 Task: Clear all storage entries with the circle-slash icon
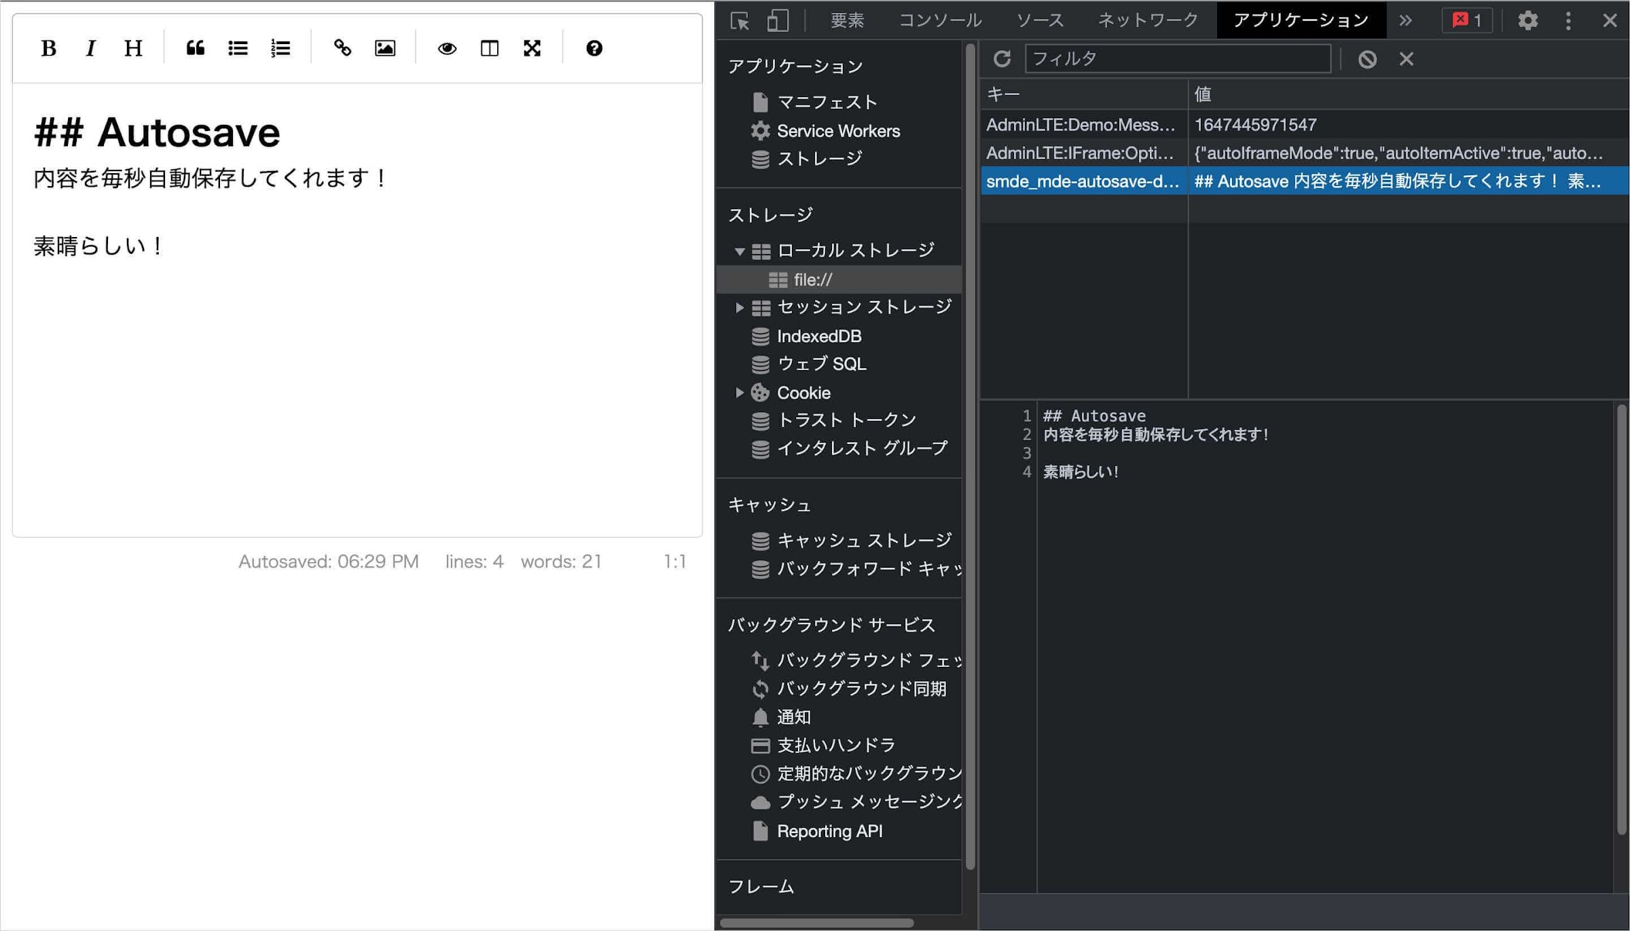[x=1367, y=59]
